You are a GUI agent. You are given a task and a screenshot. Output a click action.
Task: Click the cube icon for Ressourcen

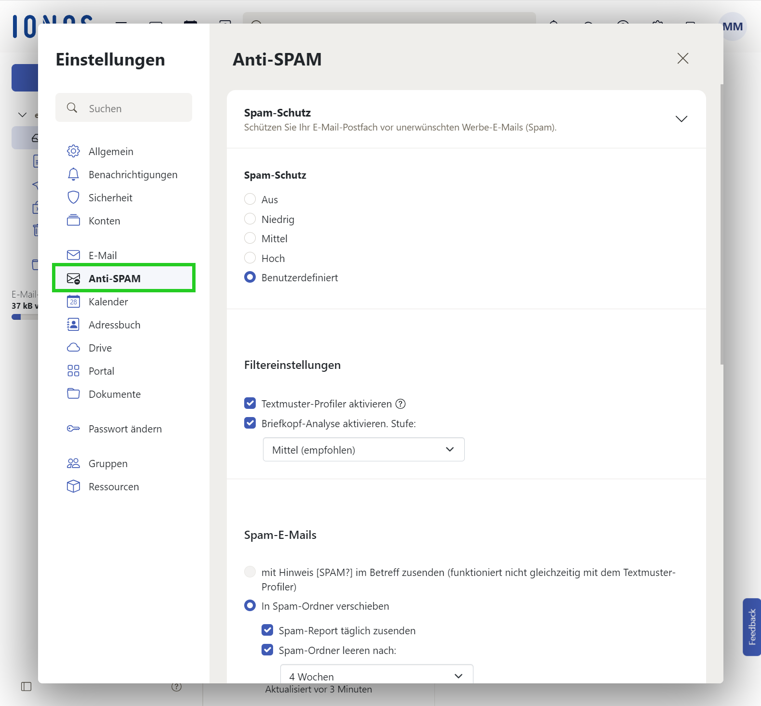73,486
